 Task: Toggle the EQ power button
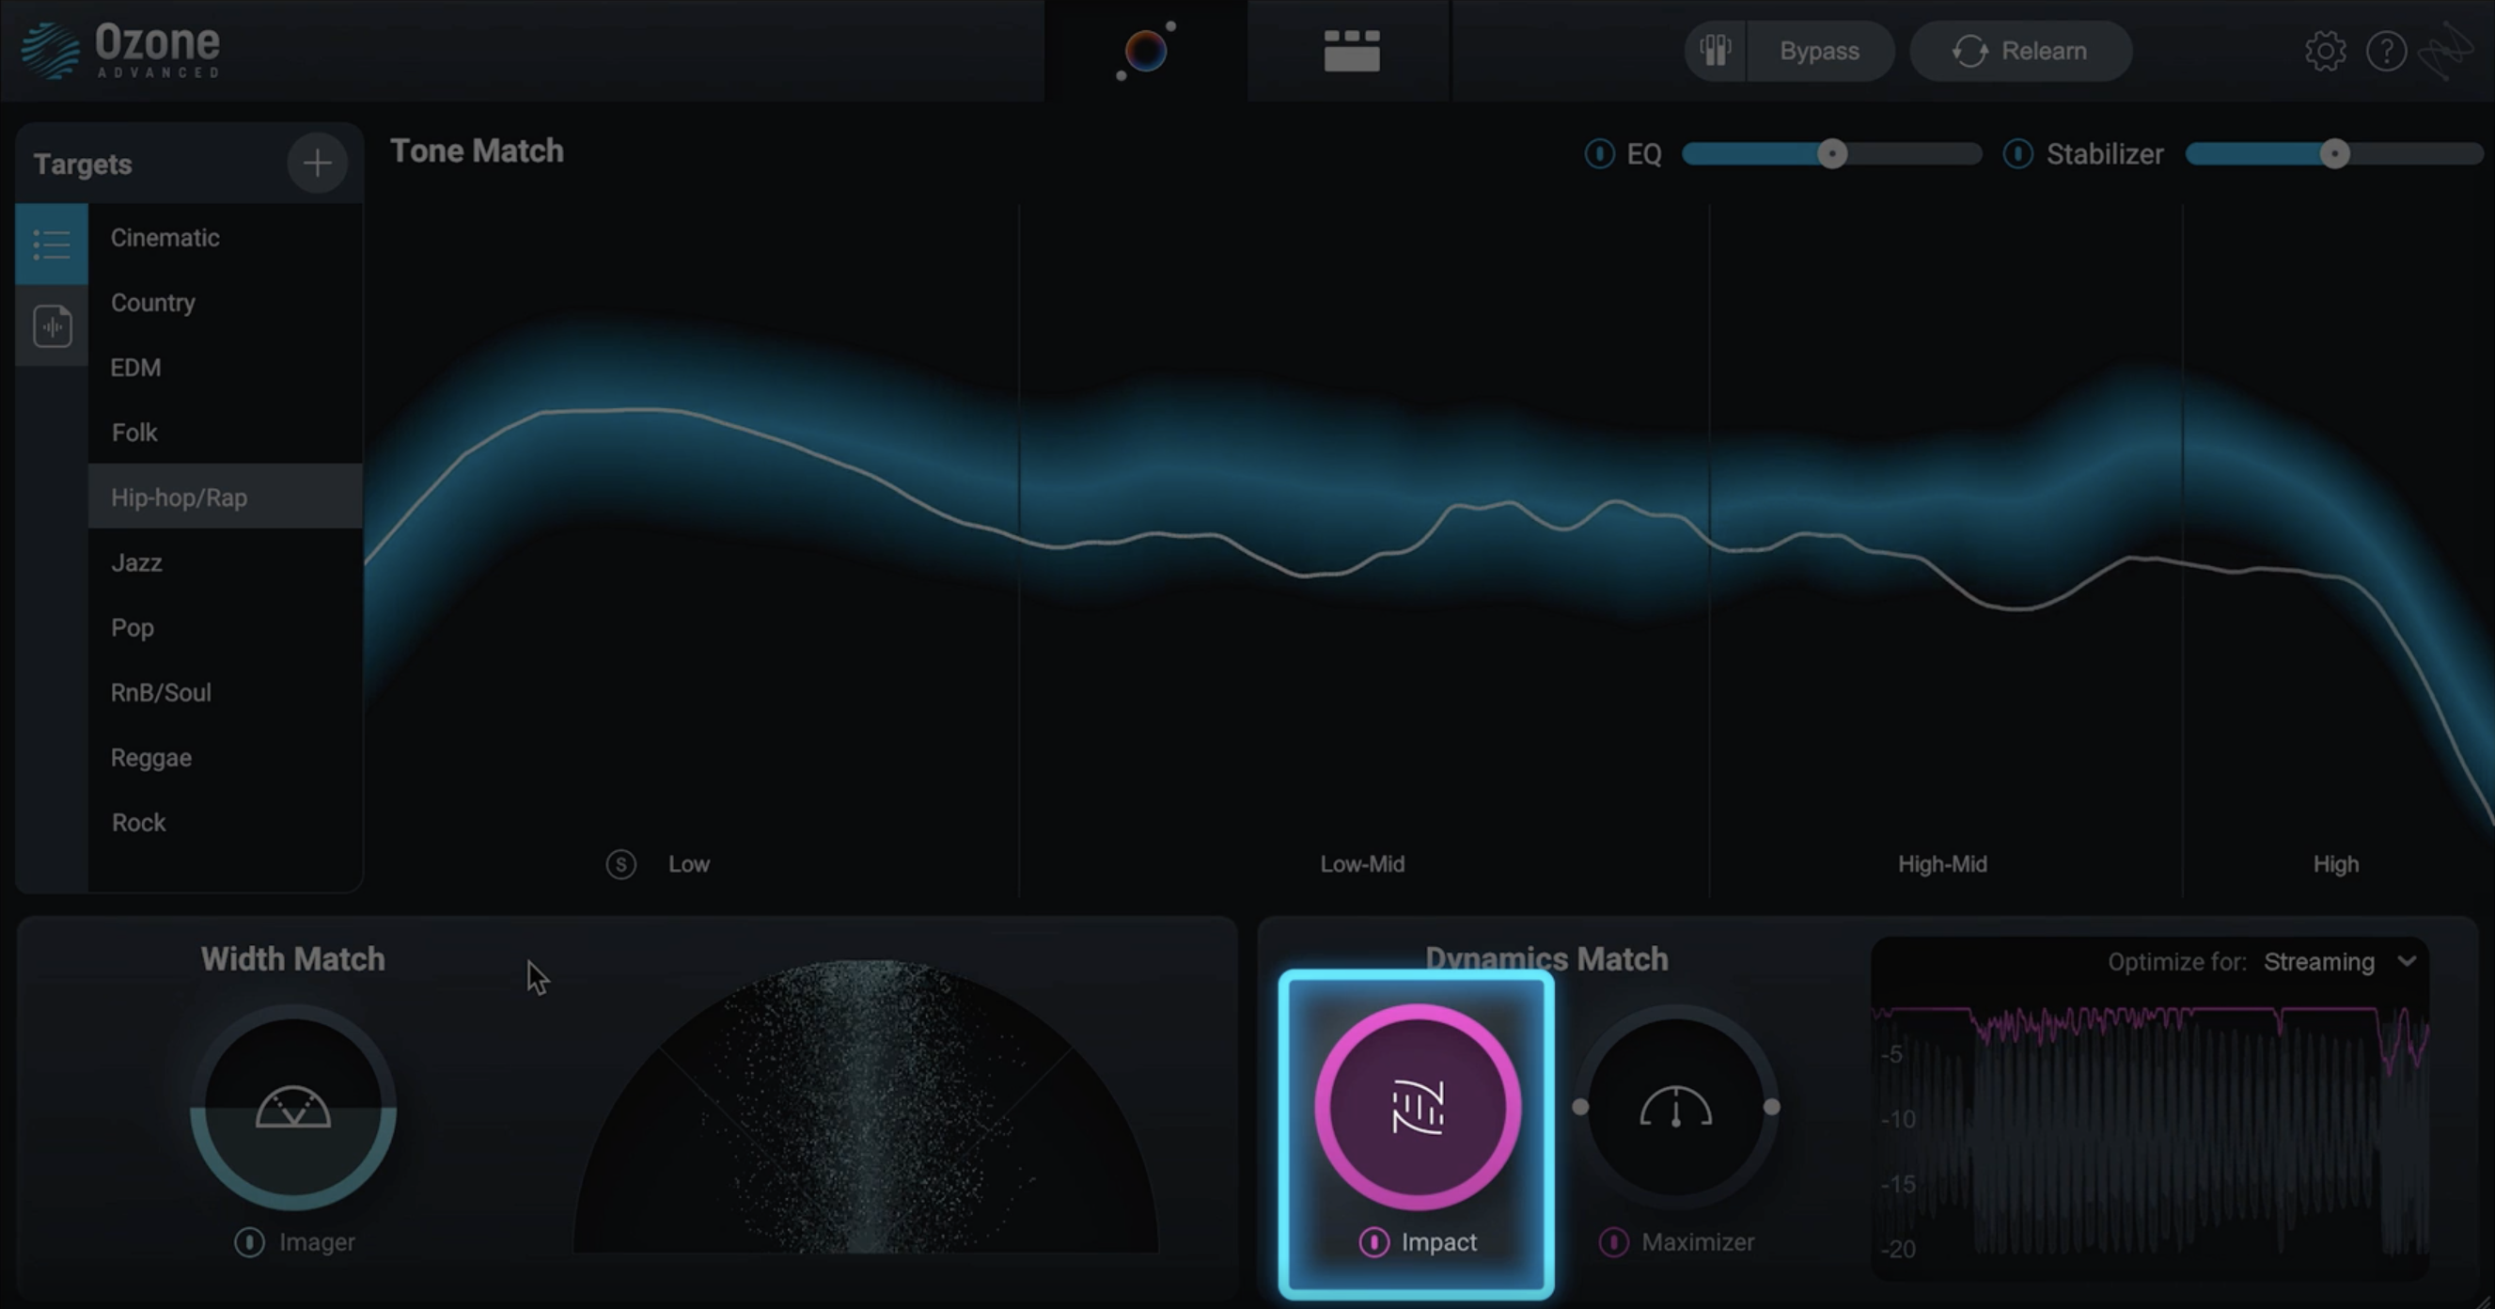(1599, 153)
